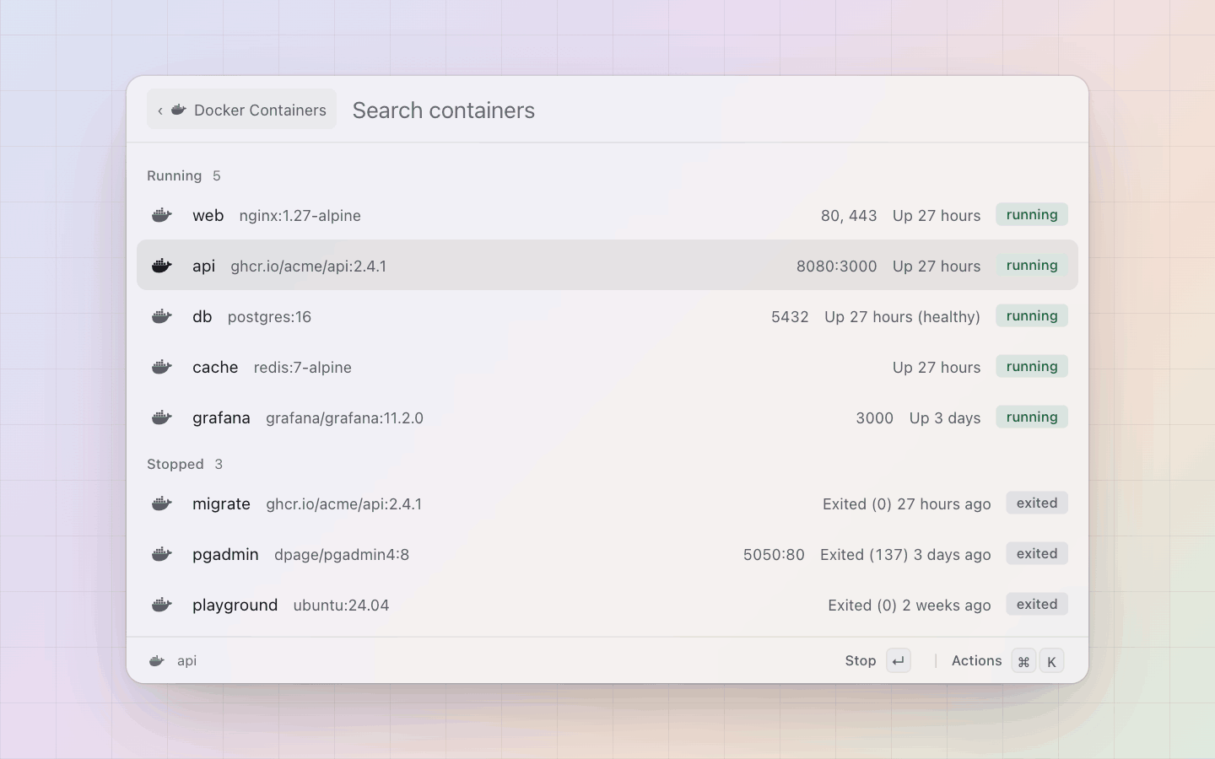
Task: Click the Docker icon beside pgadmin container
Action: coord(162,554)
